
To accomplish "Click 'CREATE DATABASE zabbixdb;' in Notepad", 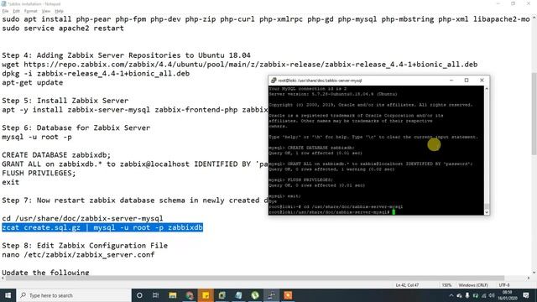I will tap(56, 154).
